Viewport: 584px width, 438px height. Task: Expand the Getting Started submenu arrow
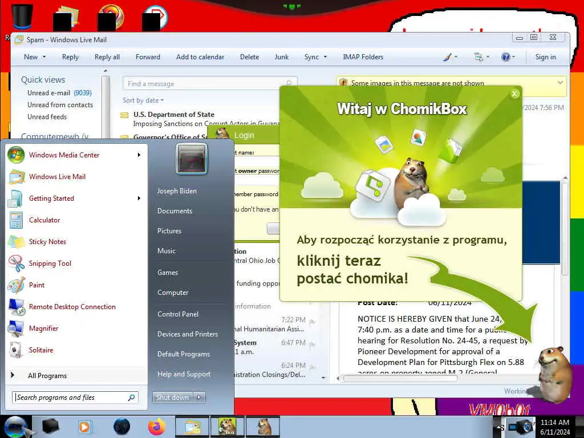point(139,198)
